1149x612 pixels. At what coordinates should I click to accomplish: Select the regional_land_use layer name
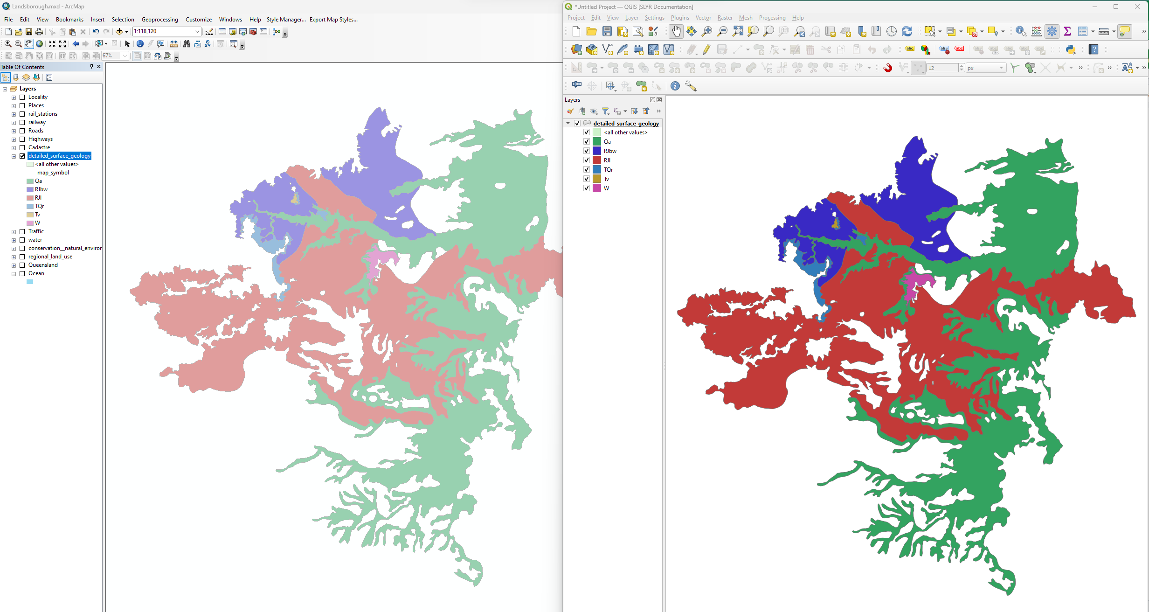coord(50,257)
